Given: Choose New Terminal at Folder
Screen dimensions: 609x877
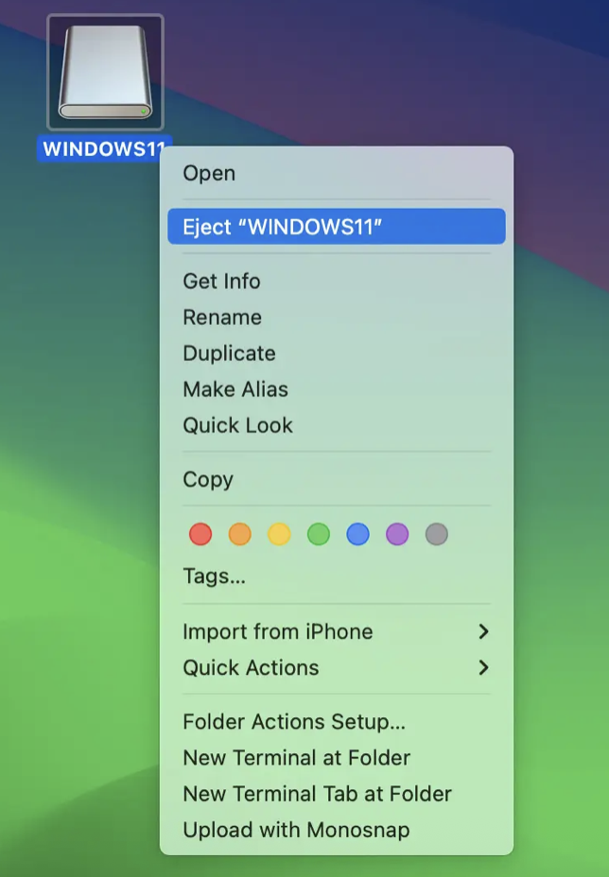Looking at the screenshot, I should [x=337, y=757].
